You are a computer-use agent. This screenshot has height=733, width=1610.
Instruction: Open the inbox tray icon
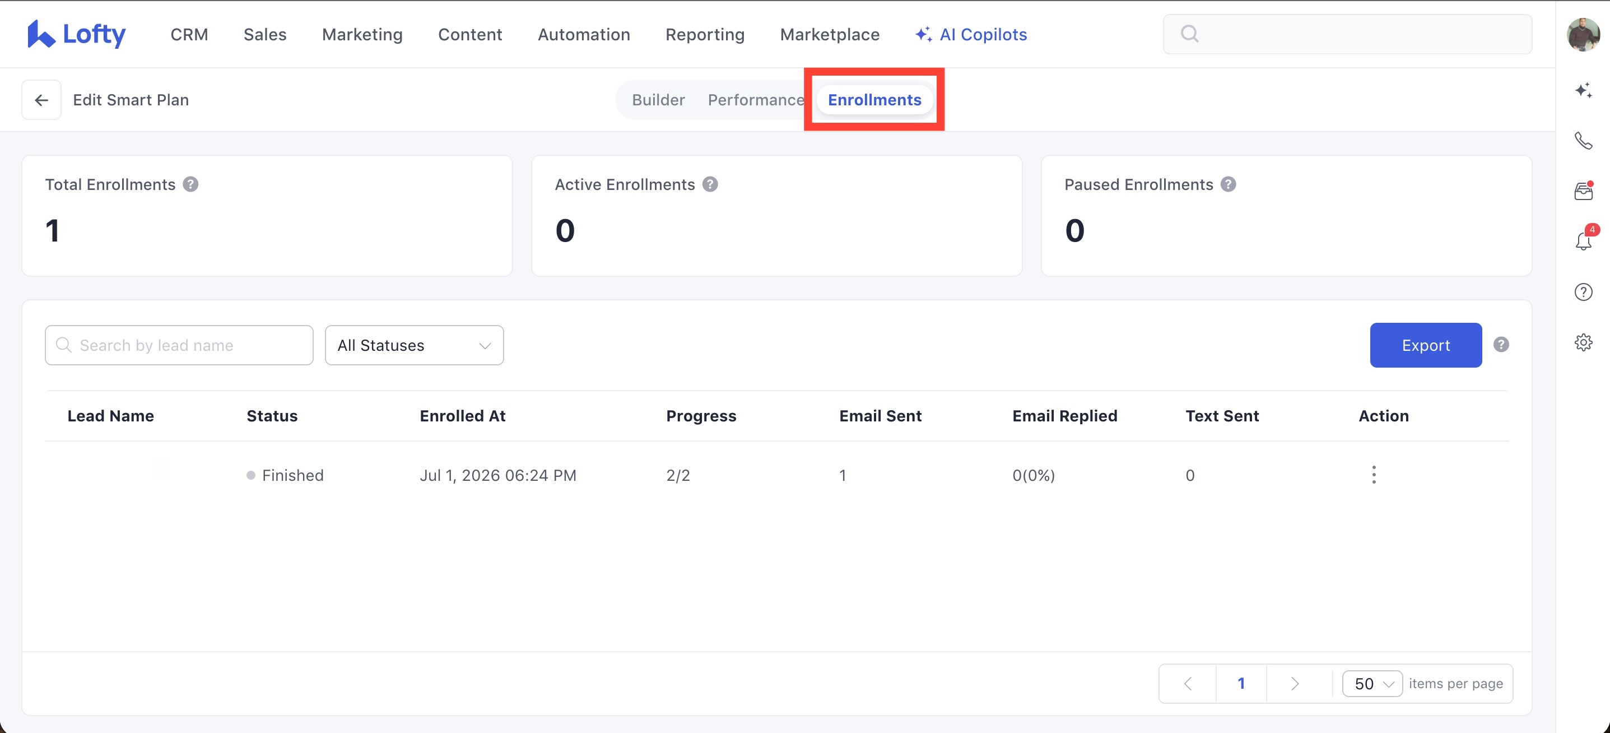[x=1583, y=191]
